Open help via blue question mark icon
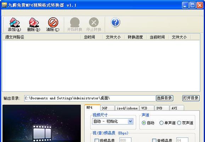 pyautogui.click(x=115, y=22)
